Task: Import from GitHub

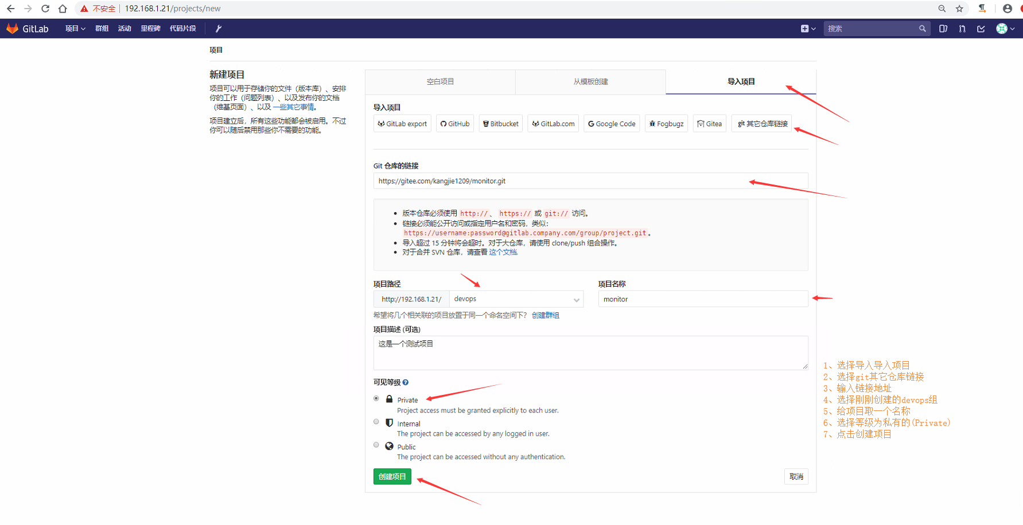Action: [x=455, y=124]
